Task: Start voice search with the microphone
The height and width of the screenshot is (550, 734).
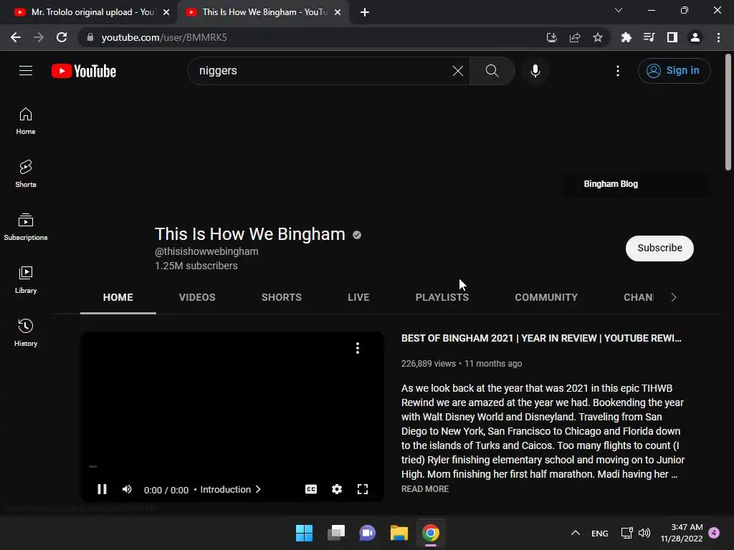Action: click(535, 71)
